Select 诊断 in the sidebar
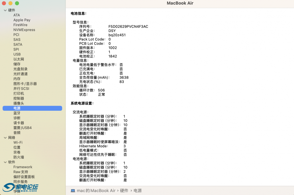Viewport: 294px width, 195px height. point(17,118)
